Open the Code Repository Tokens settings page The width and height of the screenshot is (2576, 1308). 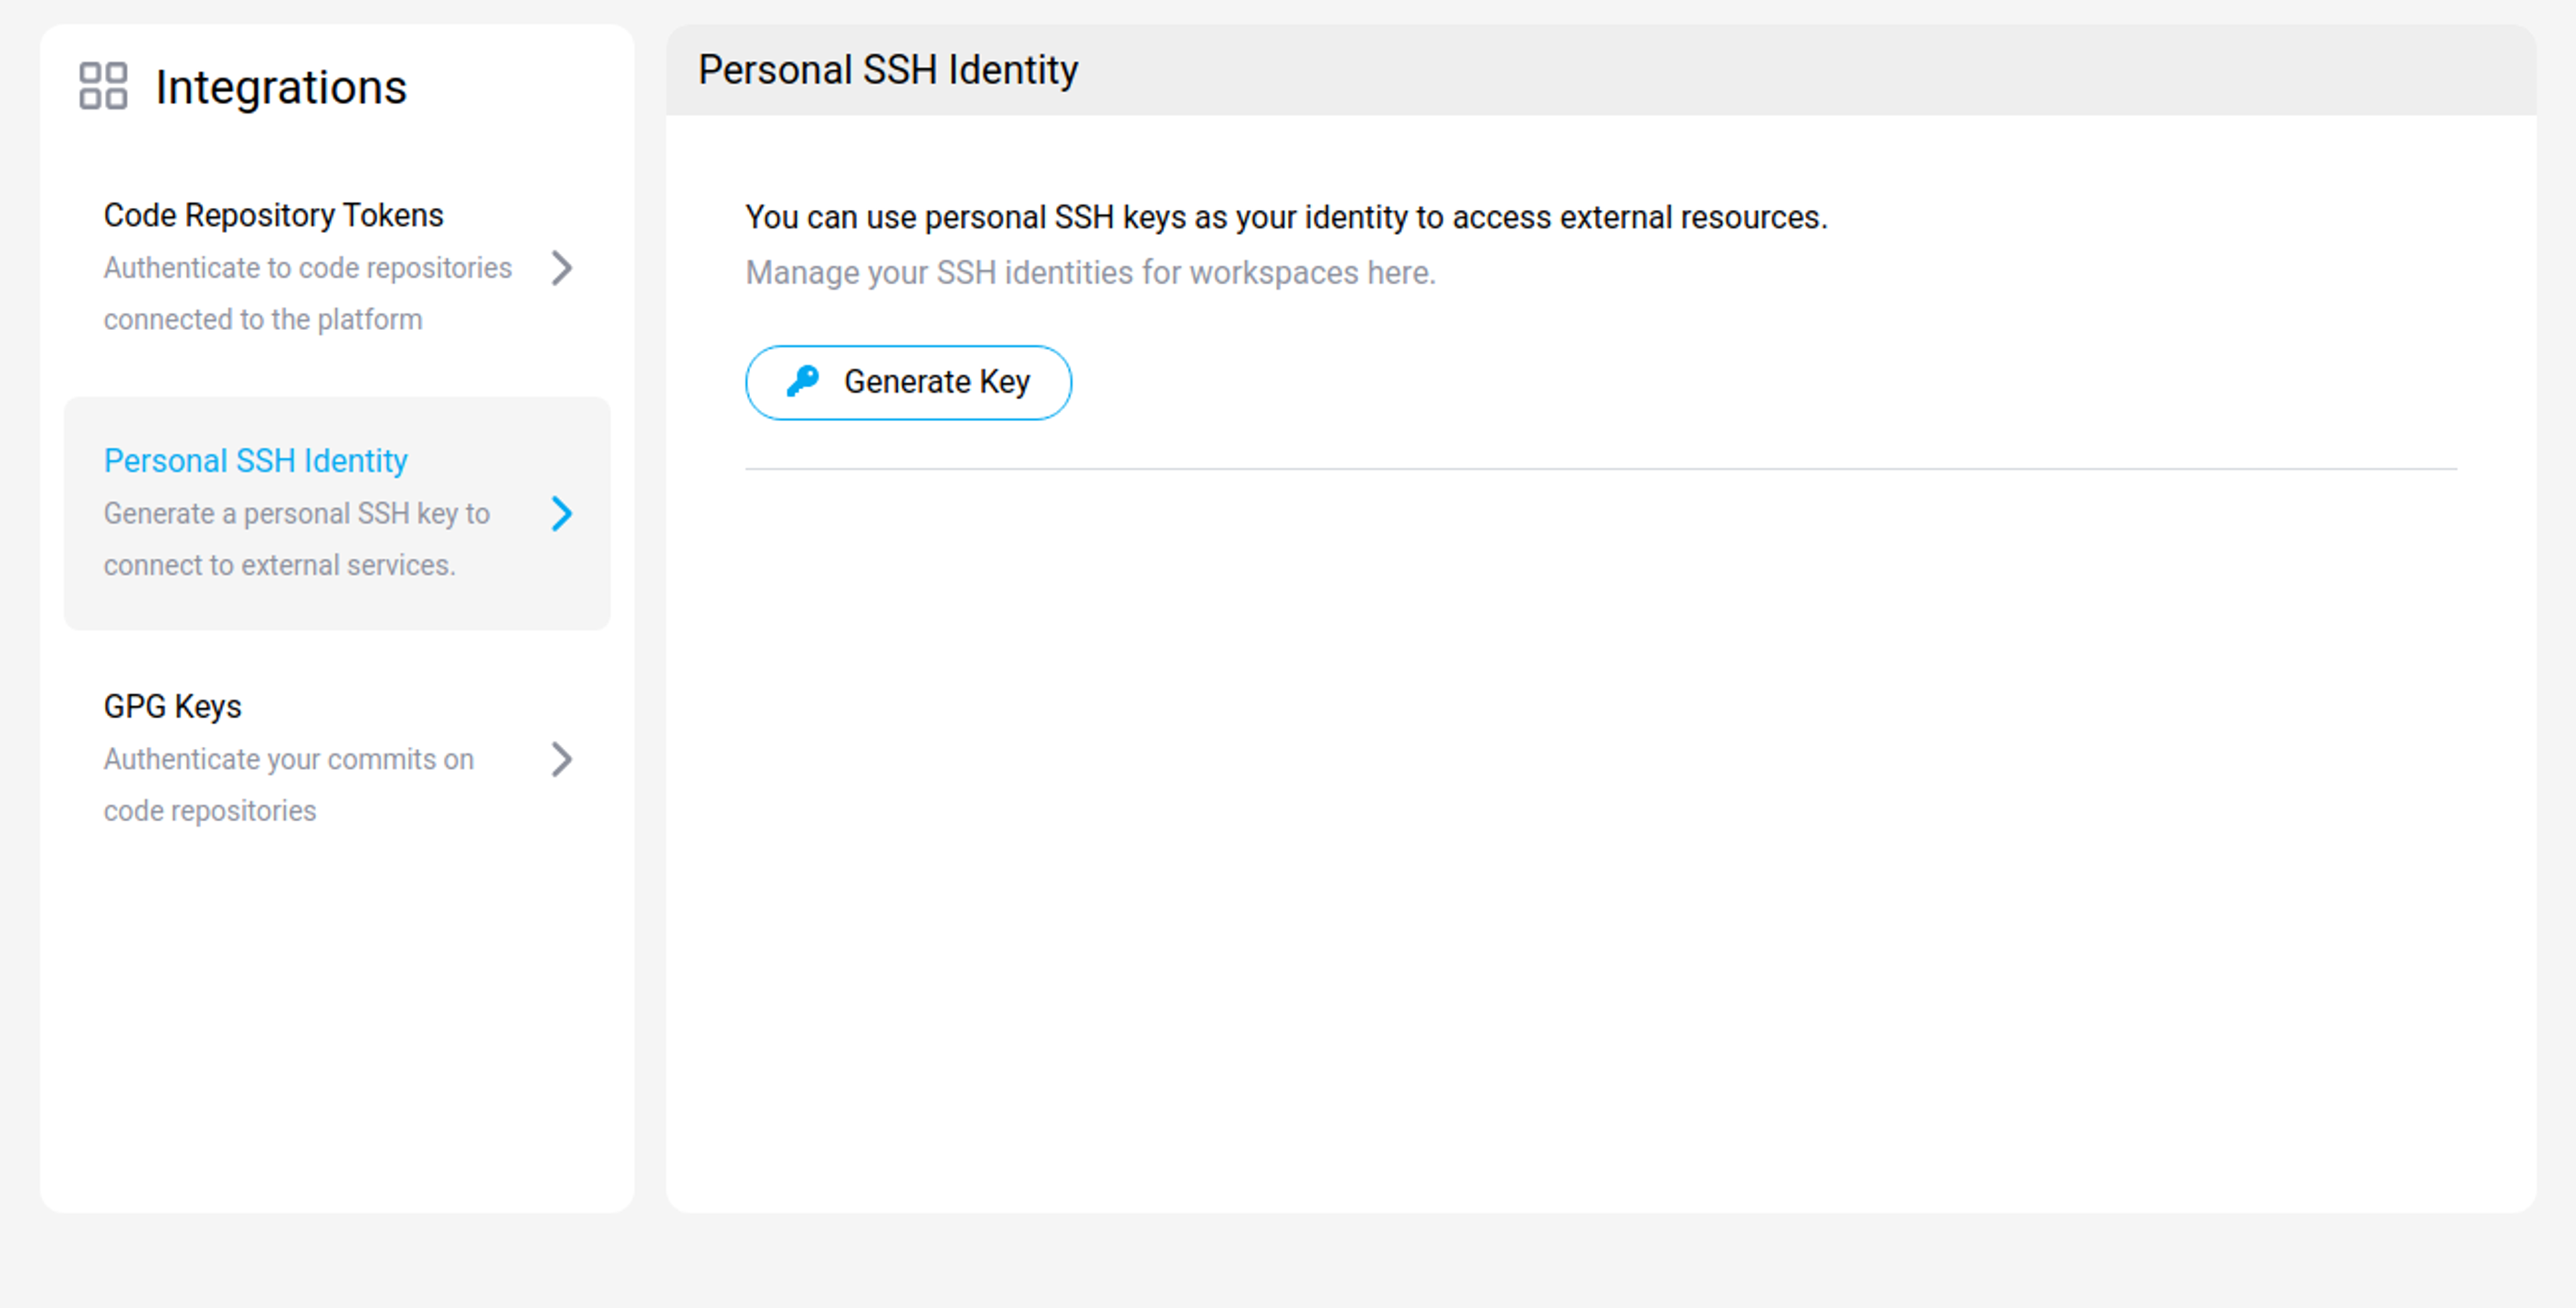point(273,214)
